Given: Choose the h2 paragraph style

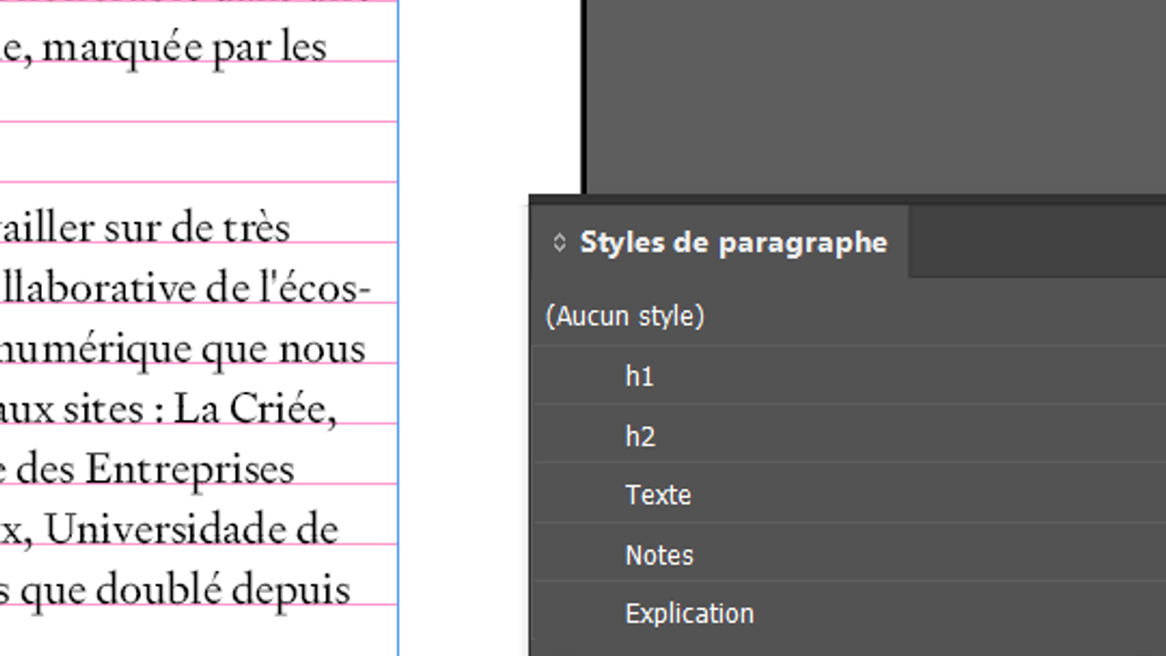Looking at the screenshot, I should pos(640,436).
